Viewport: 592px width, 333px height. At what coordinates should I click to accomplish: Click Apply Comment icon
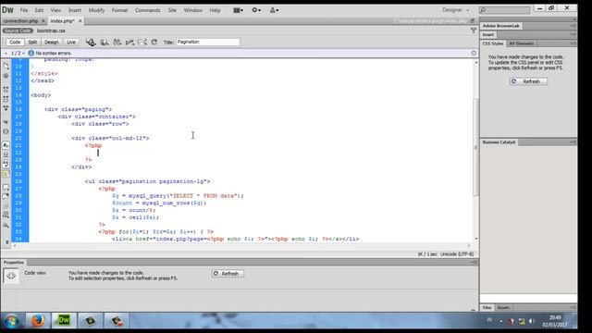pos(6,187)
